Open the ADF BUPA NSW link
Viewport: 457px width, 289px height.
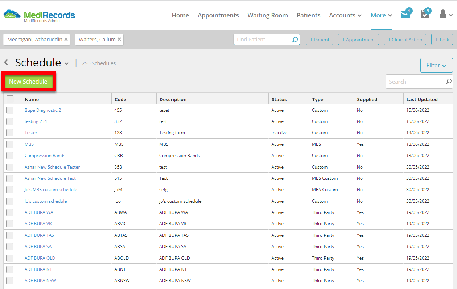[40, 281]
